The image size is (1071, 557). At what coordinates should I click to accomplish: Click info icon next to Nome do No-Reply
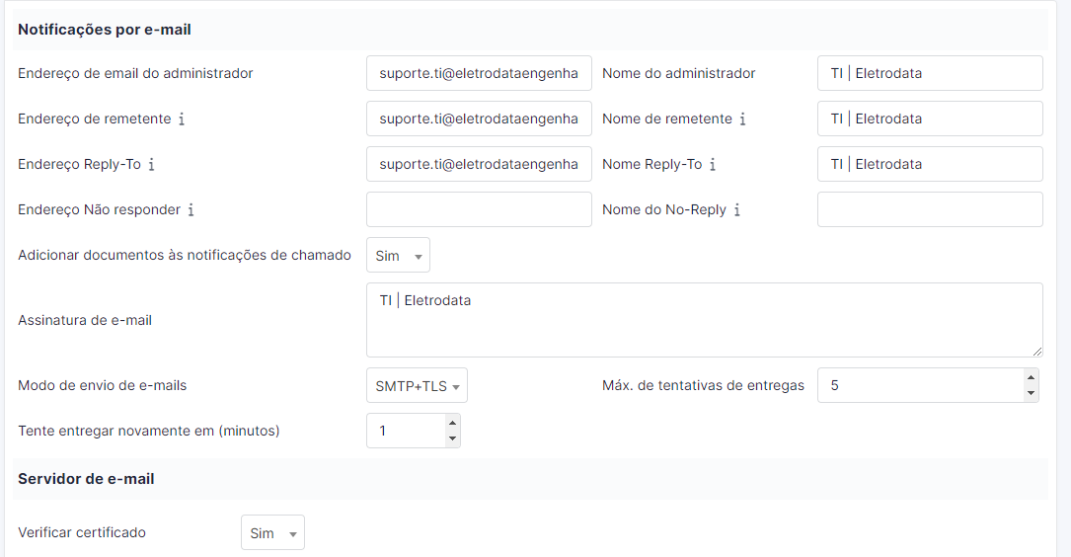737,209
